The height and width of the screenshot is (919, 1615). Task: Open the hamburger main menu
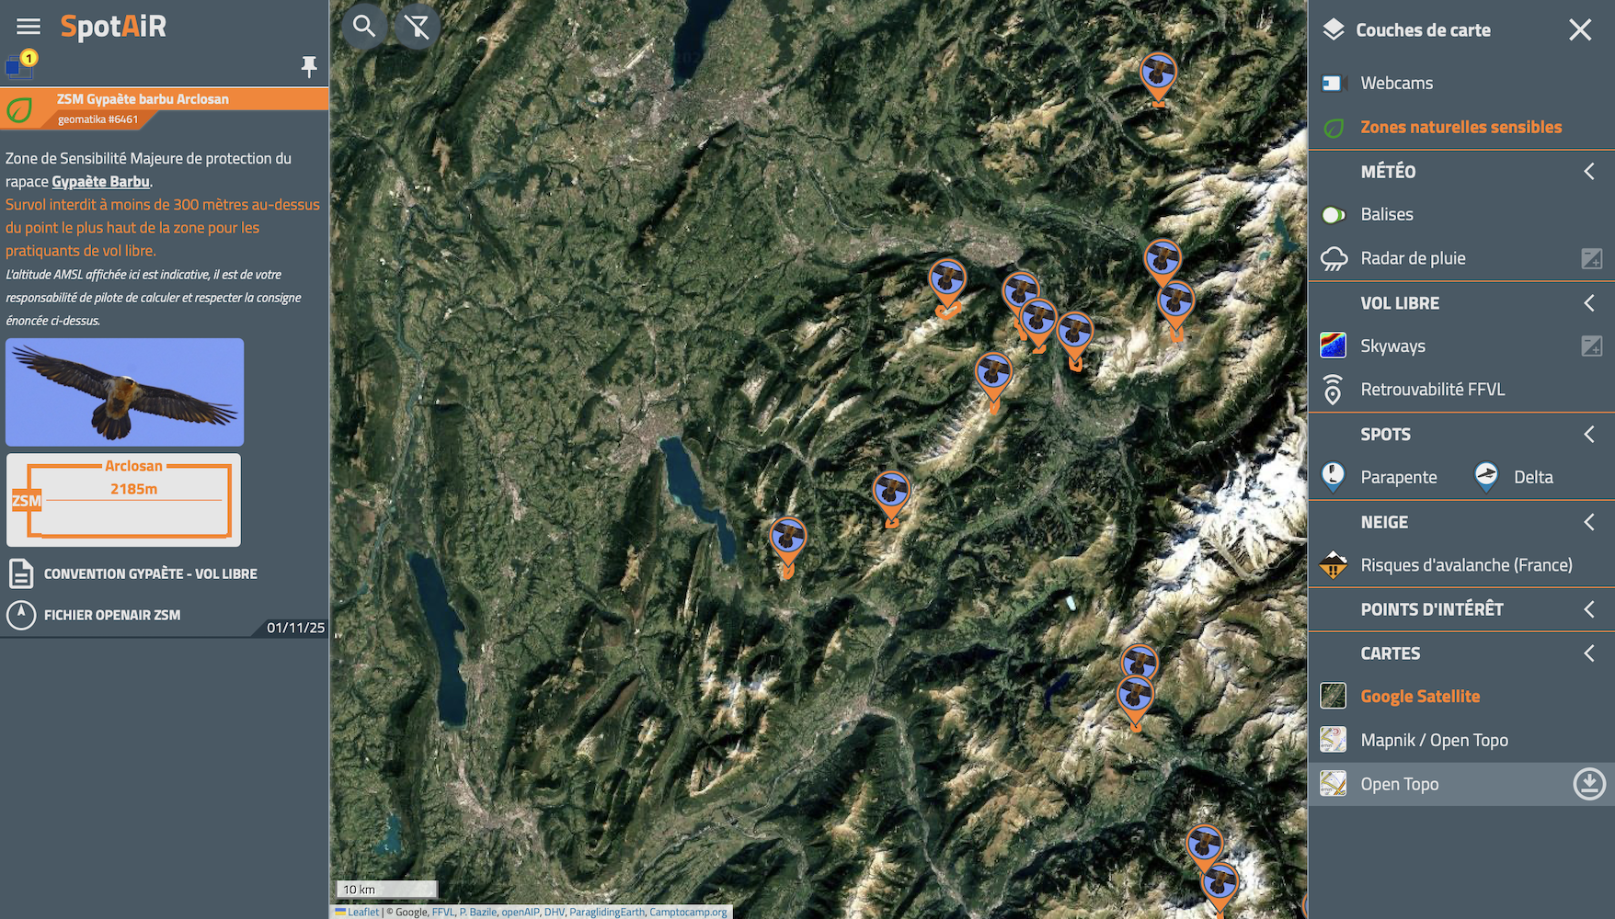29,27
